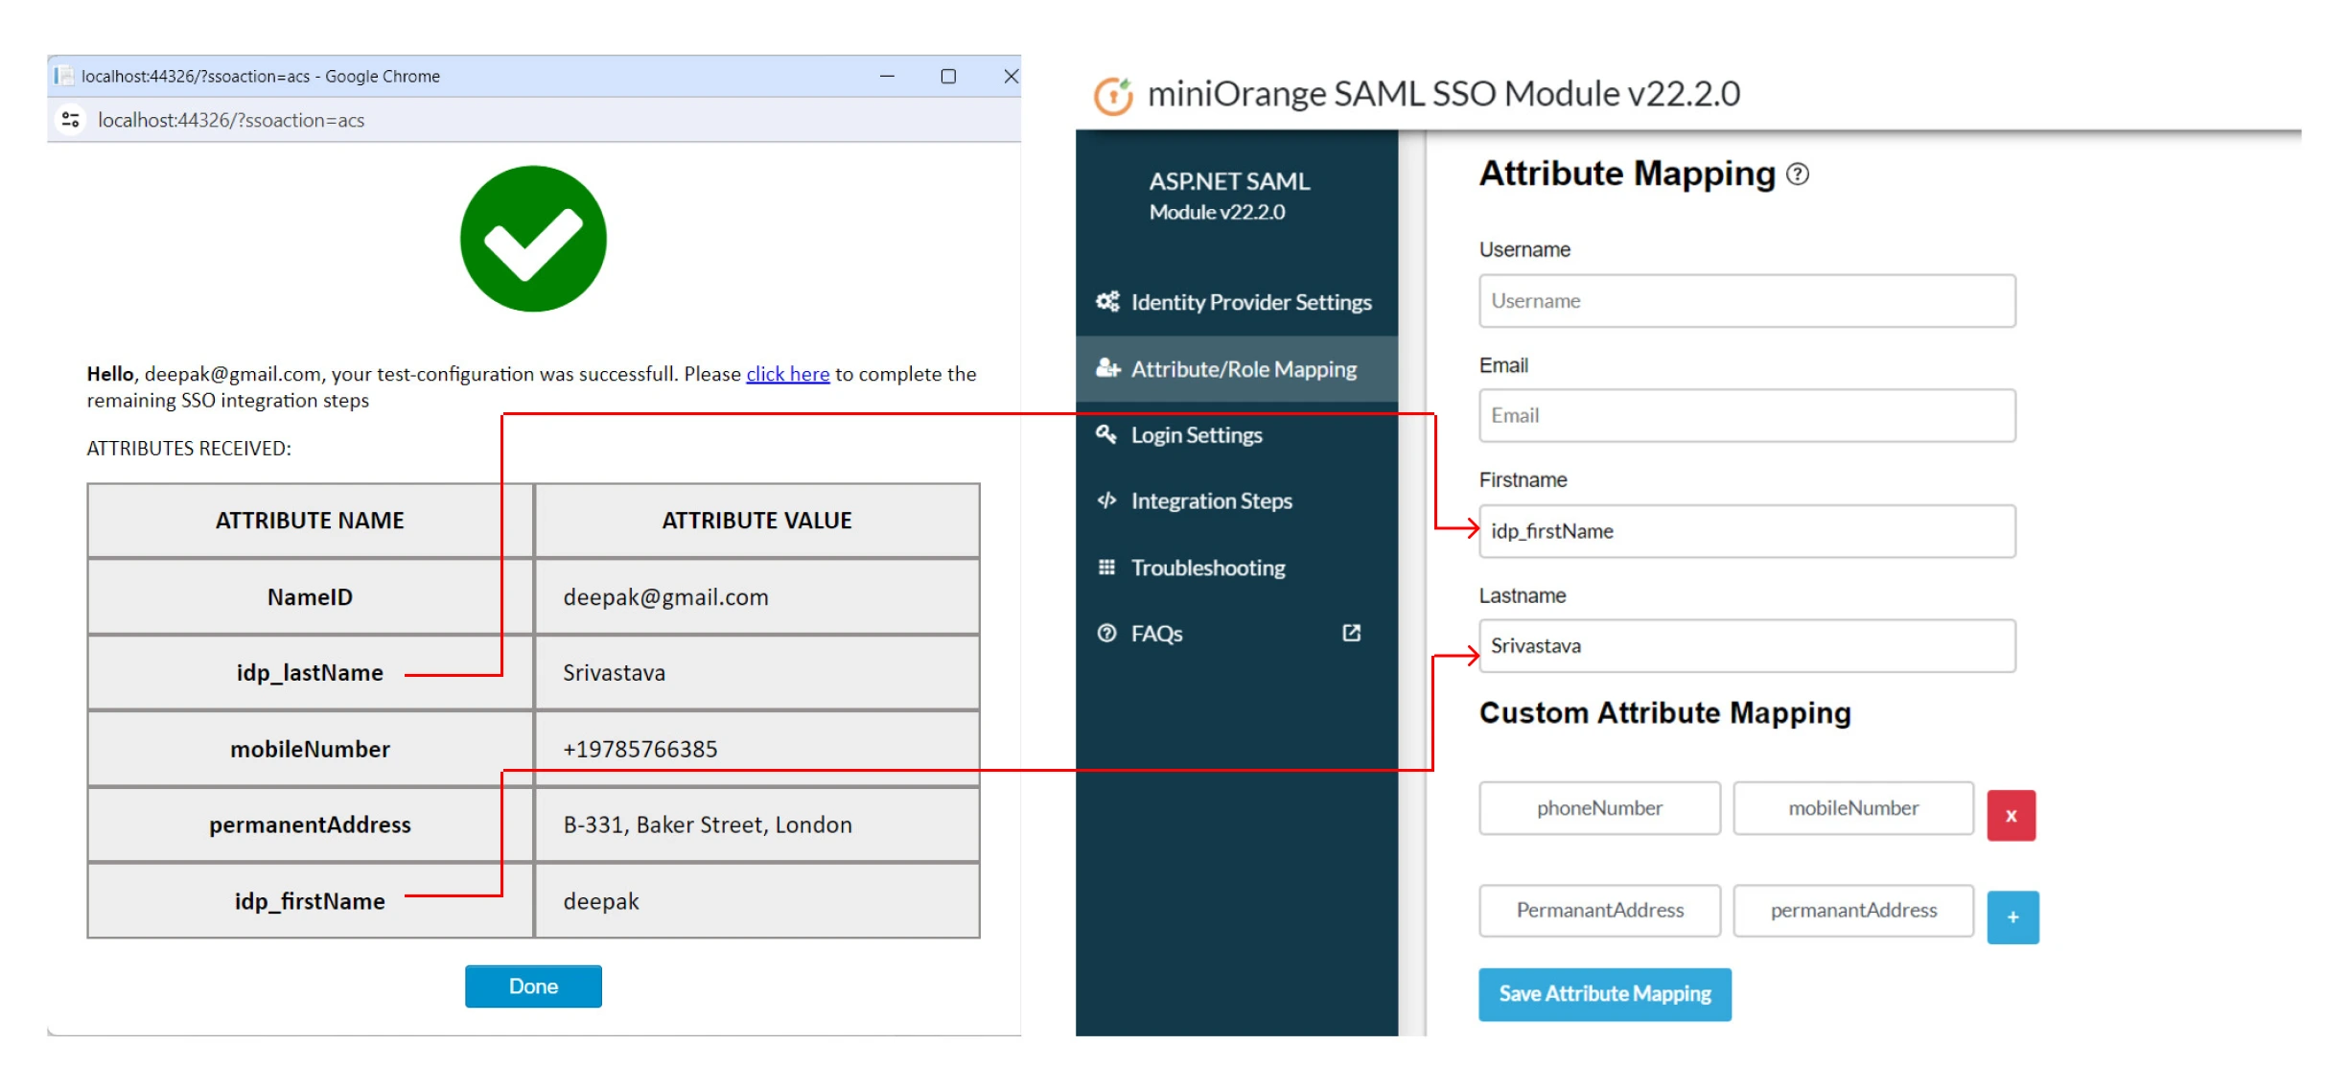Remove the phoneNumber custom attribute with the red x
The width and height of the screenshot is (2349, 1091).
pos(2011,815)
